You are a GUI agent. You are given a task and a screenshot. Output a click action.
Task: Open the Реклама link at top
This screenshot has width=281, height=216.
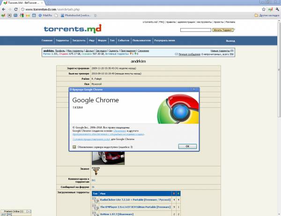point(230,22)
